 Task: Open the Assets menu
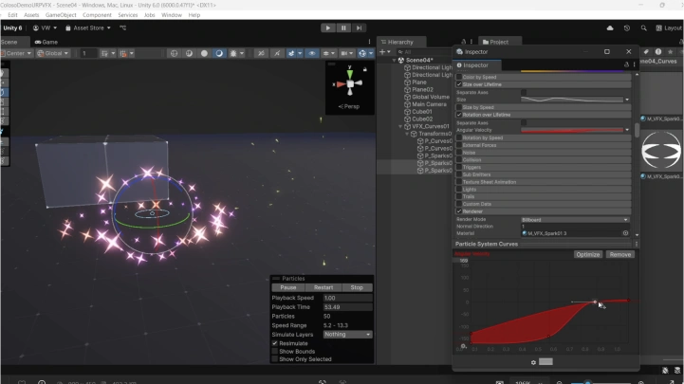tap(31, 15)
